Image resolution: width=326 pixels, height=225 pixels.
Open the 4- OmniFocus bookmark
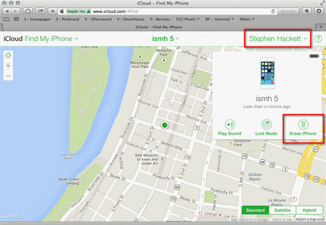coord(130,20)
